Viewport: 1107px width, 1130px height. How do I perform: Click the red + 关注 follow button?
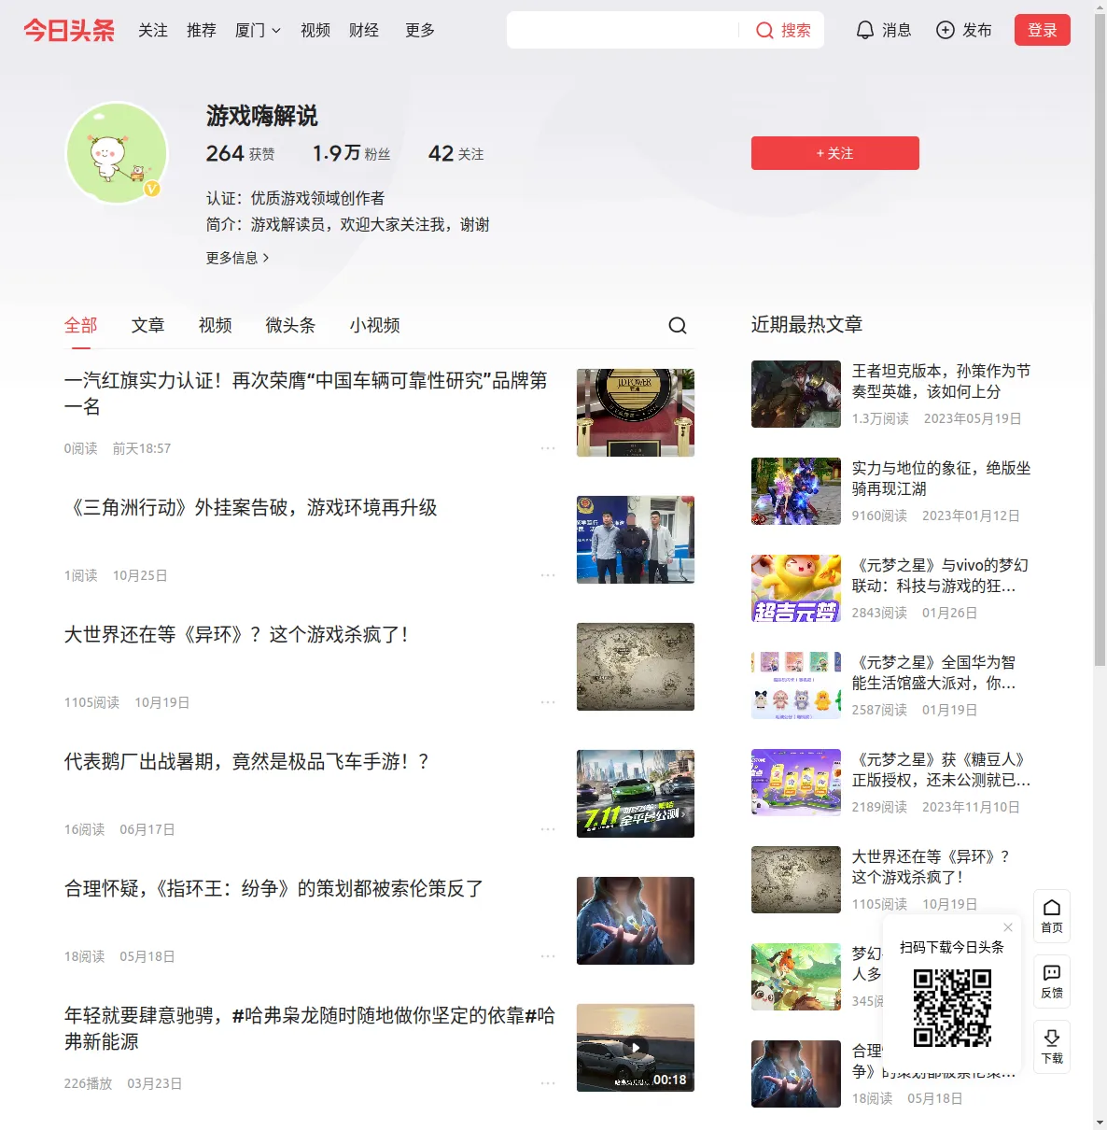coord(835,153)
